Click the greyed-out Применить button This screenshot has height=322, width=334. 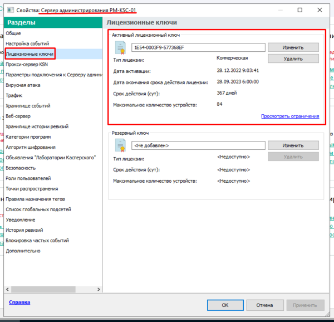point(305,305)
